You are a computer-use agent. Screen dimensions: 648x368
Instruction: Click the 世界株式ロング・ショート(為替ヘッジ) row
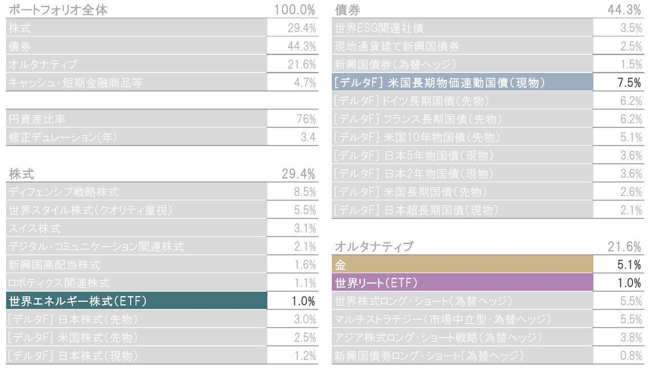coord(488,301)
